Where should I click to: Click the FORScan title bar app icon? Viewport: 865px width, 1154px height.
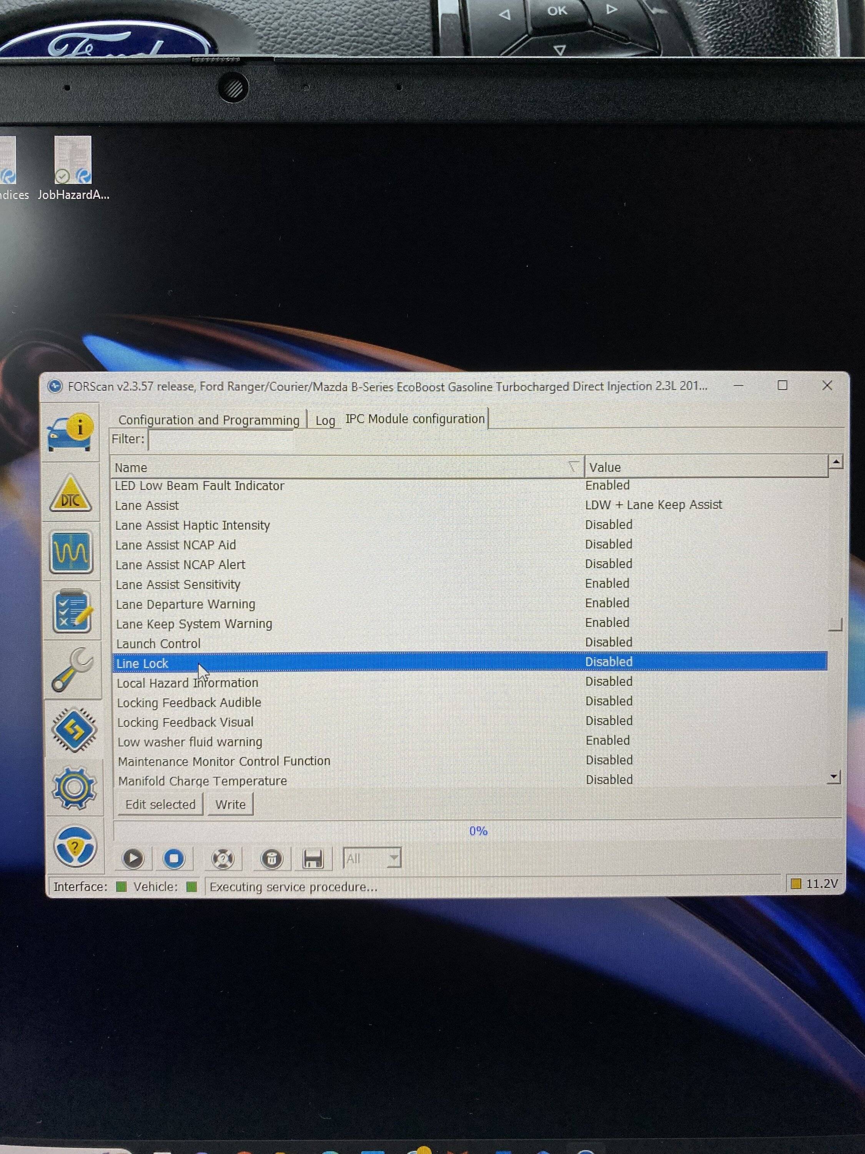click(x=55, y=386)
